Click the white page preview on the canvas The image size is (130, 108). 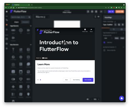click(67, 24)
